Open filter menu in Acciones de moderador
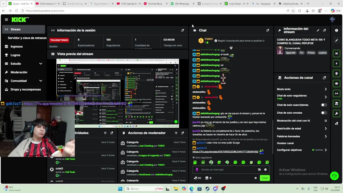 point(176,133)
